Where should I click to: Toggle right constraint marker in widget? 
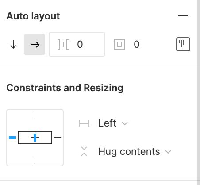(58, 138)
